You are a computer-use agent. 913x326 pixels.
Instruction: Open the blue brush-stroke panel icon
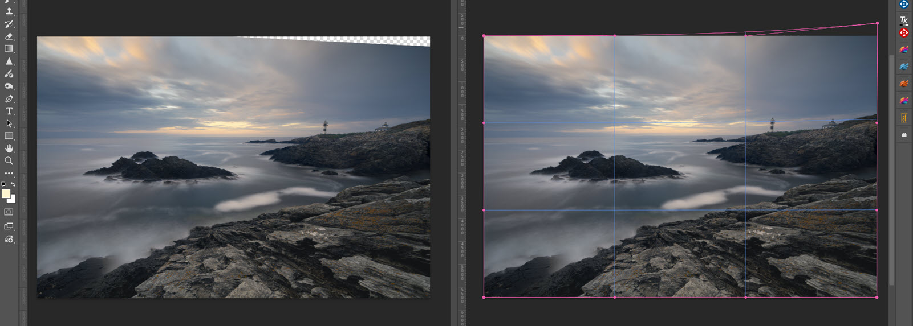[904, 67]
